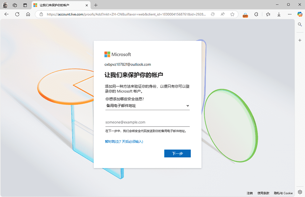
Task: Open the translate page icon in address bar
Action: pos(213,14)
